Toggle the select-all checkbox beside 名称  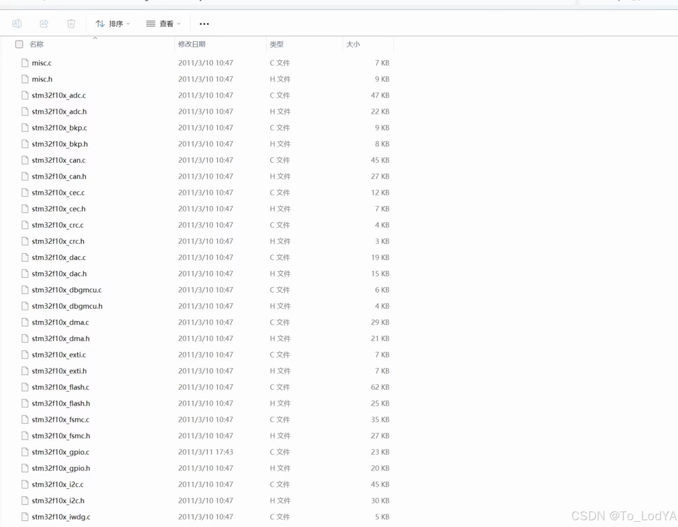coord(19,44)
